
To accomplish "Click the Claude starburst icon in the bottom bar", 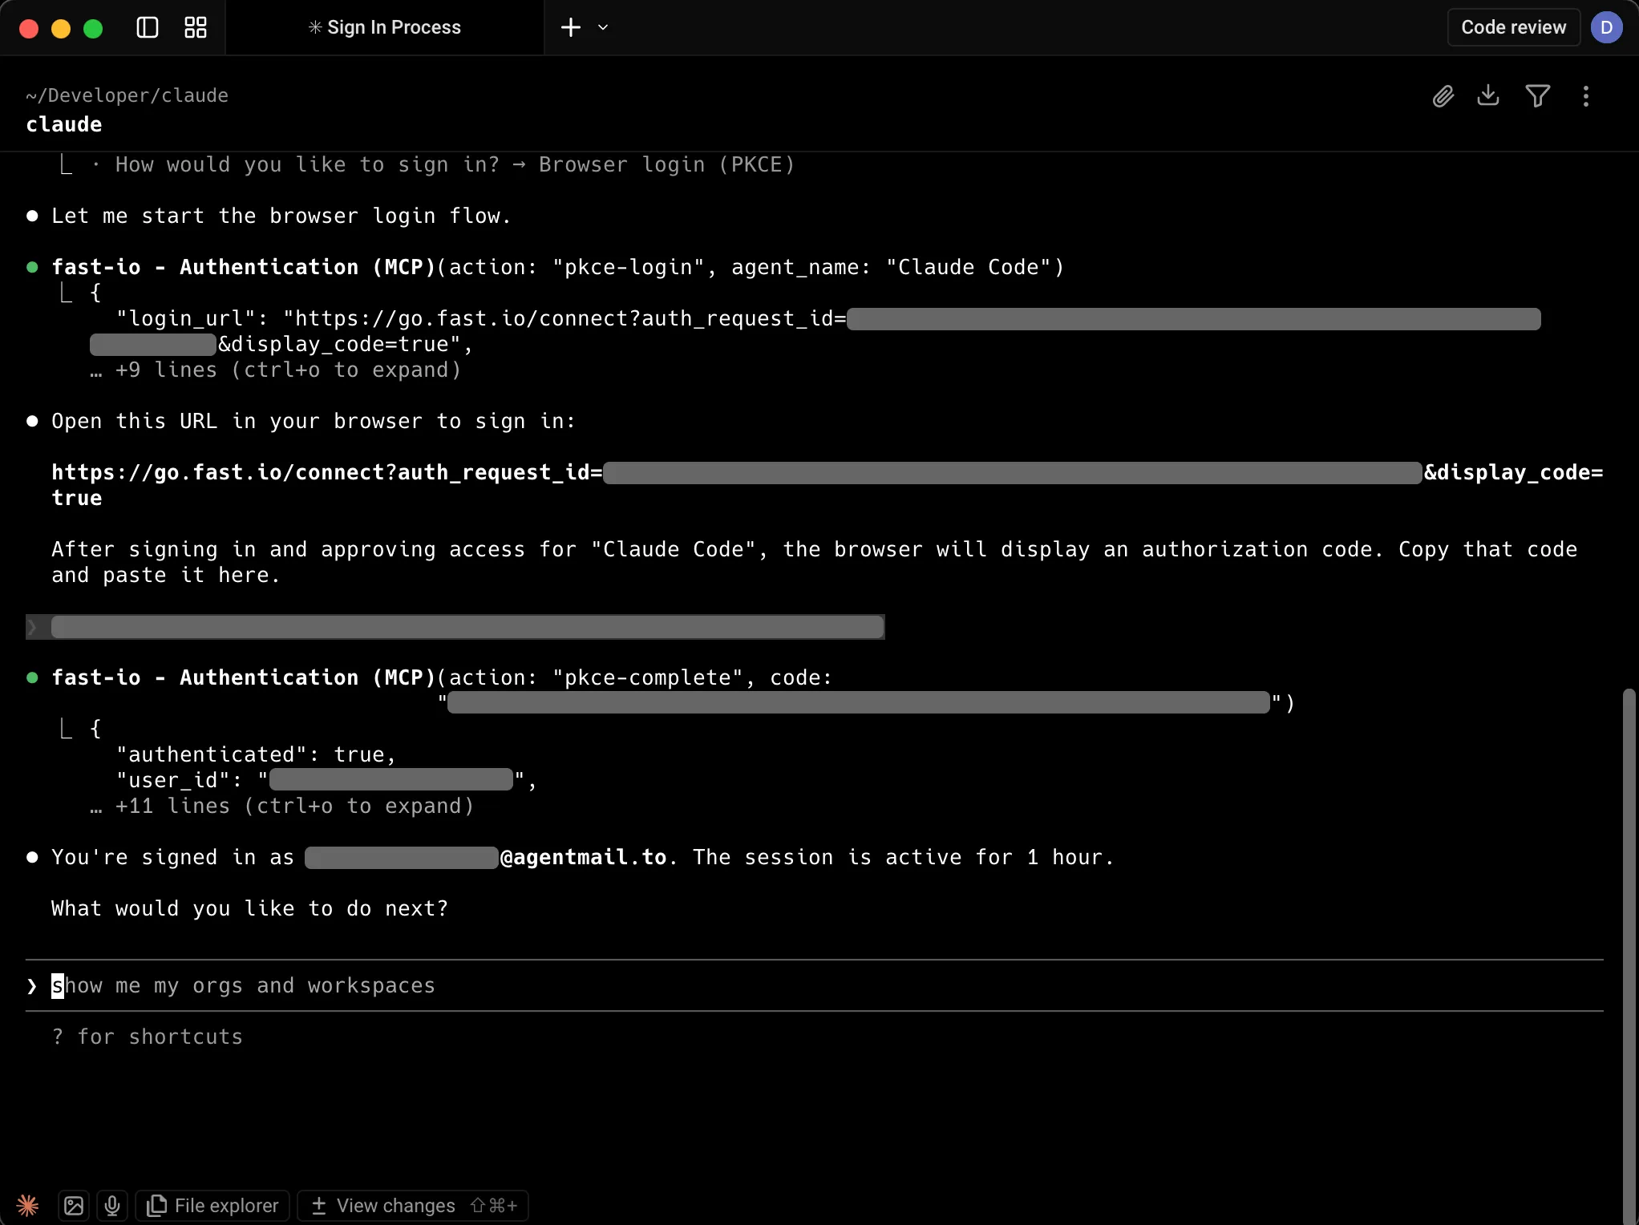I will pyautogui.click(x=28, y=1205).
